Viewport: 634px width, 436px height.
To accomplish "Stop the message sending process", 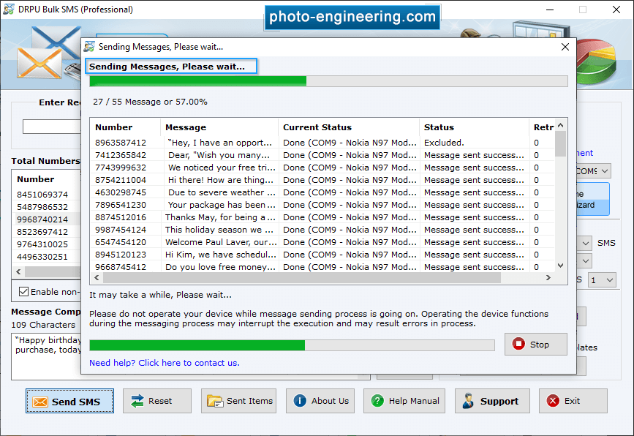I will tap(536, 344).
